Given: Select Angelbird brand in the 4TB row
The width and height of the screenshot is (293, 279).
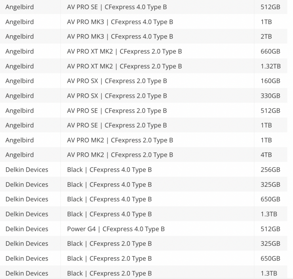Looking at the screenshot, I should (x=20, y=155).
